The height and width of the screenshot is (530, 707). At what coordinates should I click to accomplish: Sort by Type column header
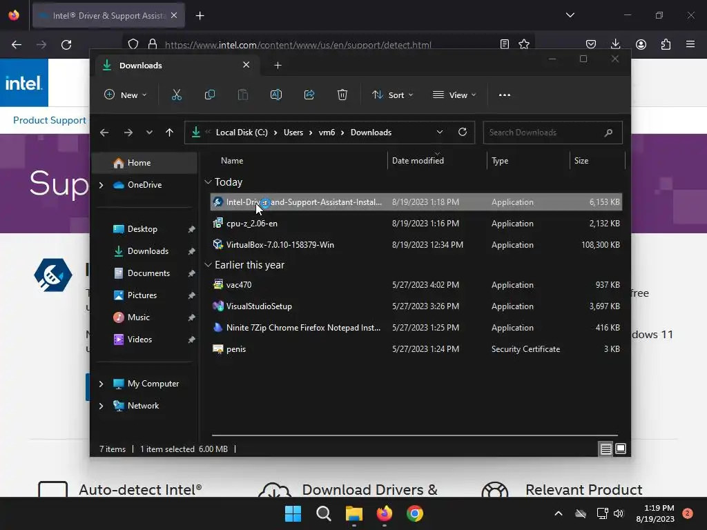pyautogui.click(x=500, y=160)
